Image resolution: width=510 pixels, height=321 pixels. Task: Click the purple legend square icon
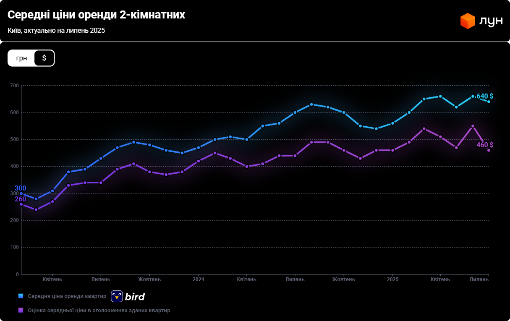[21, 311]
